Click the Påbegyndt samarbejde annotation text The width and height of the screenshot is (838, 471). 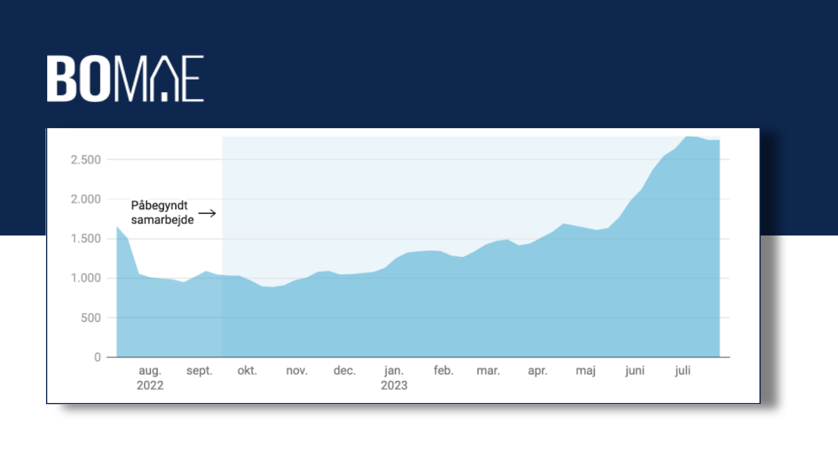[163, 213]
